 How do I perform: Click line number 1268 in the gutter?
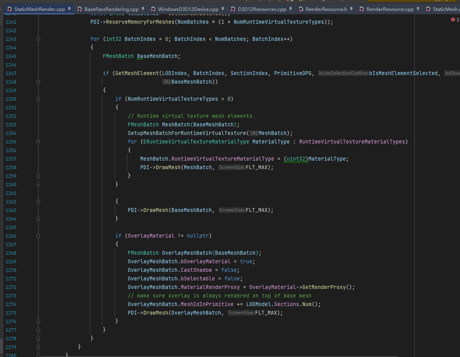(11, 253)
